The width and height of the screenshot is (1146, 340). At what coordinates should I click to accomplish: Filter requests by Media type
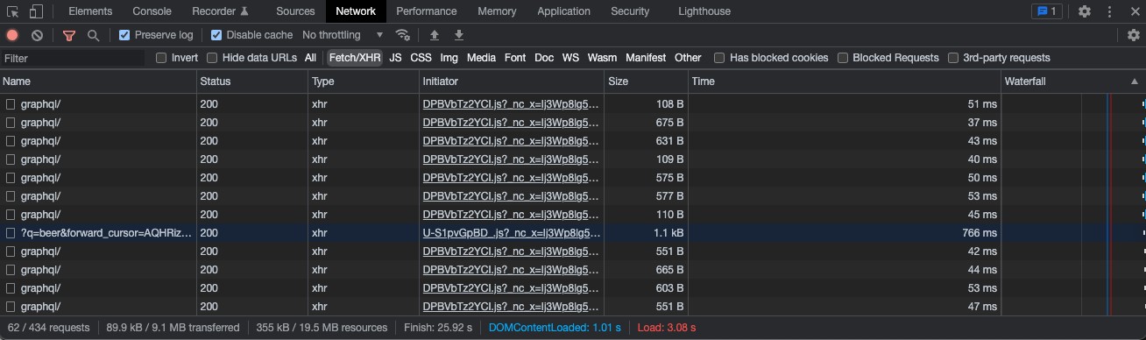point(481,58)
